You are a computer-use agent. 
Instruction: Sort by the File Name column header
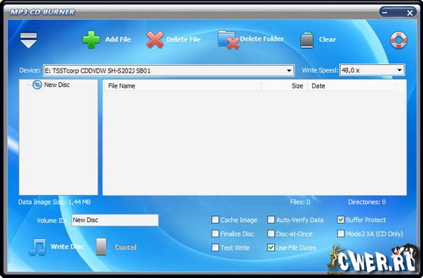point(183,86)
